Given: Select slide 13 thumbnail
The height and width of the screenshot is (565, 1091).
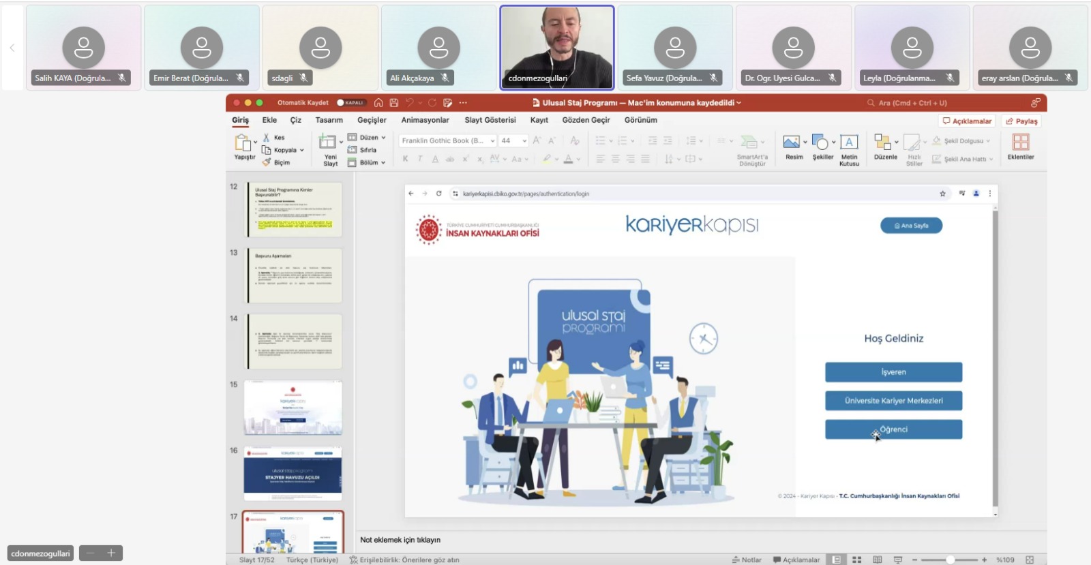Looking at the screenshot, I should tap(294, 275).
